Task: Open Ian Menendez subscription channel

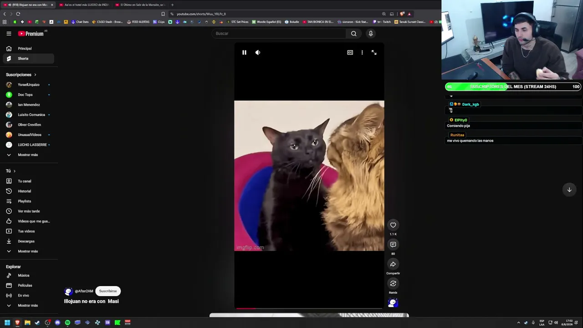Action: coord(29,105)
